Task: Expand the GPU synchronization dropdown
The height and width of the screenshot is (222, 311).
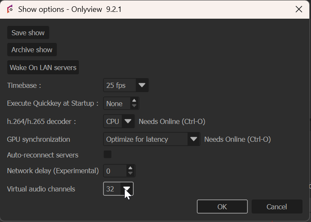Action: coord(193,139)
